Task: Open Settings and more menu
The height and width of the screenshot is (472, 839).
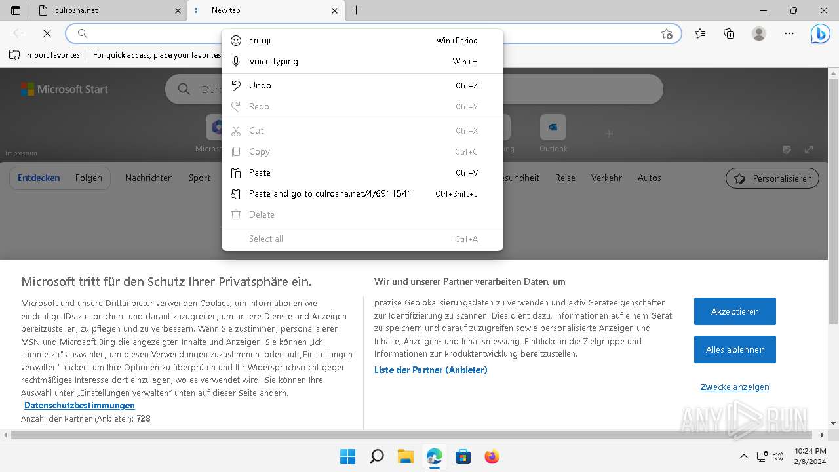Action: click(789, 33)
